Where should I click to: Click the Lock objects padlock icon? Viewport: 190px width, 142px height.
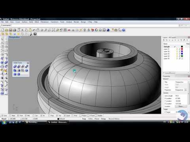click(89, 30)
